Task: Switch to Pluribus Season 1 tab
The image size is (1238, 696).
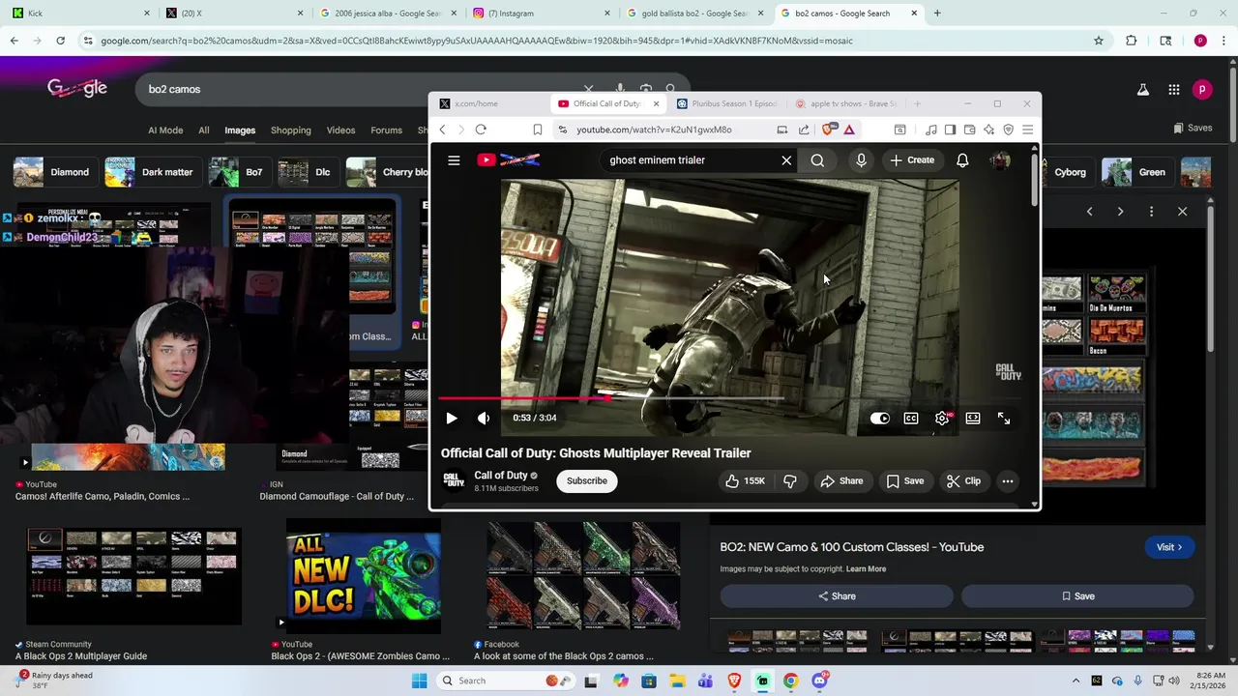Action: pyautogui.click(x=726, y=103)
